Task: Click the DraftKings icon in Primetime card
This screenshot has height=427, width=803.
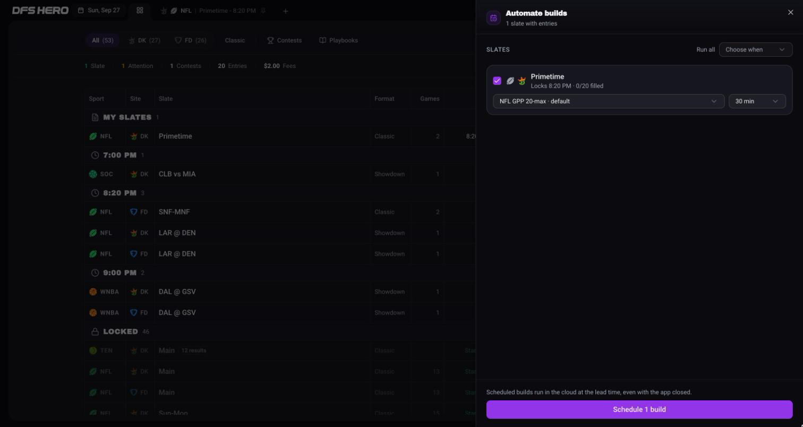Action: [522, 81]
